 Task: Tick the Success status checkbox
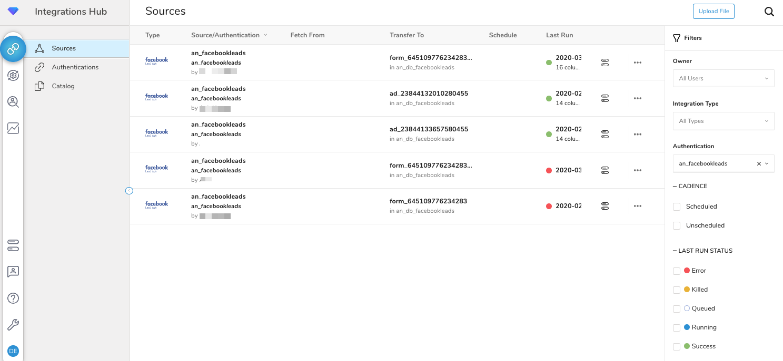677,346
